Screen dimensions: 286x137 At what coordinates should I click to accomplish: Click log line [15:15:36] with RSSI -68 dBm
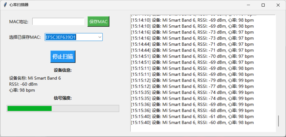[192, 111]
